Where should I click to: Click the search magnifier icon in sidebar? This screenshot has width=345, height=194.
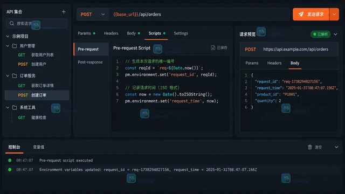pyautogui.click(x=12, y=23)
